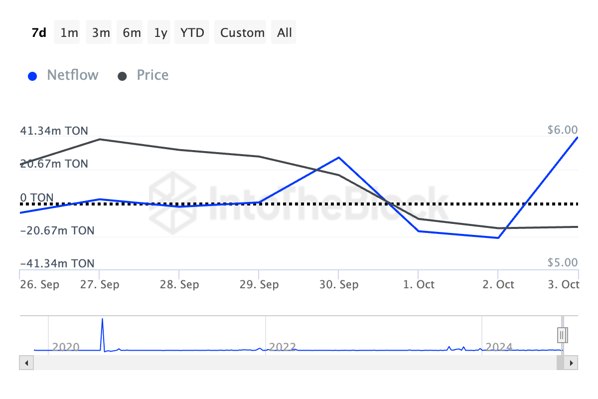Select the 7d time range
Screen dimensions: 598x399
pos(39,32)
